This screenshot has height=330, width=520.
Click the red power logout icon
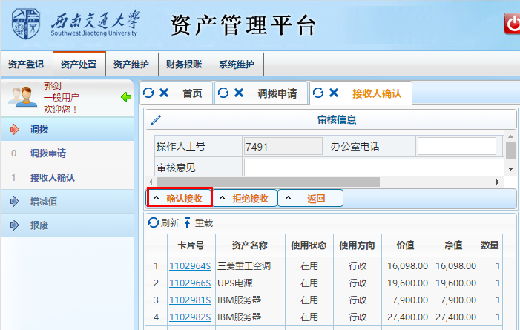coord(512,24)
